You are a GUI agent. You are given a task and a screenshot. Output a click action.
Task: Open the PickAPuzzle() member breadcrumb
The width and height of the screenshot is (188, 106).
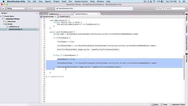coord(64,16)
